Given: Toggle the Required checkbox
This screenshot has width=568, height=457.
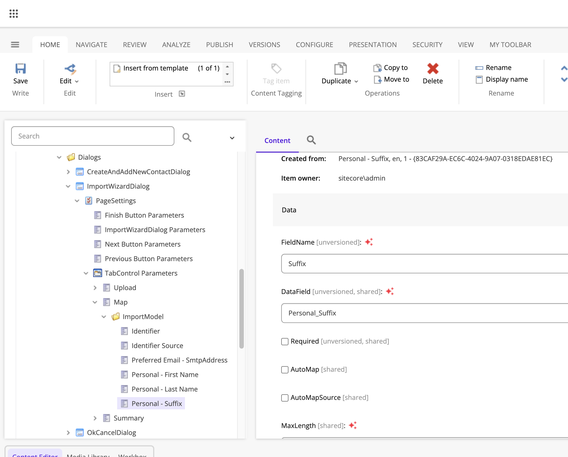Looking at the screenshot, I should (285, 341).
